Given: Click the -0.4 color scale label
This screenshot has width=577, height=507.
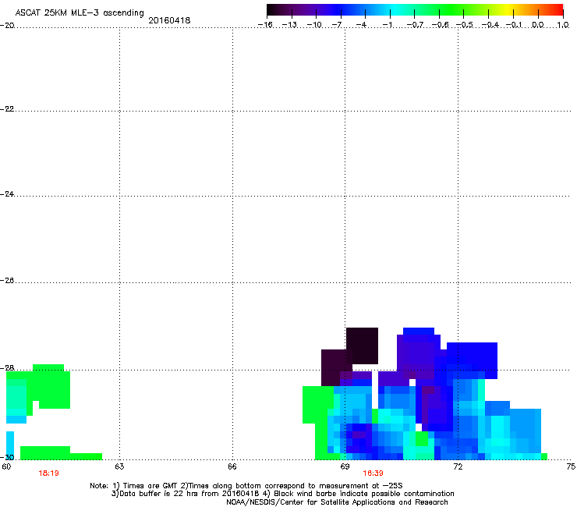Looking at the screenshot, I should [x=490, y=25].
